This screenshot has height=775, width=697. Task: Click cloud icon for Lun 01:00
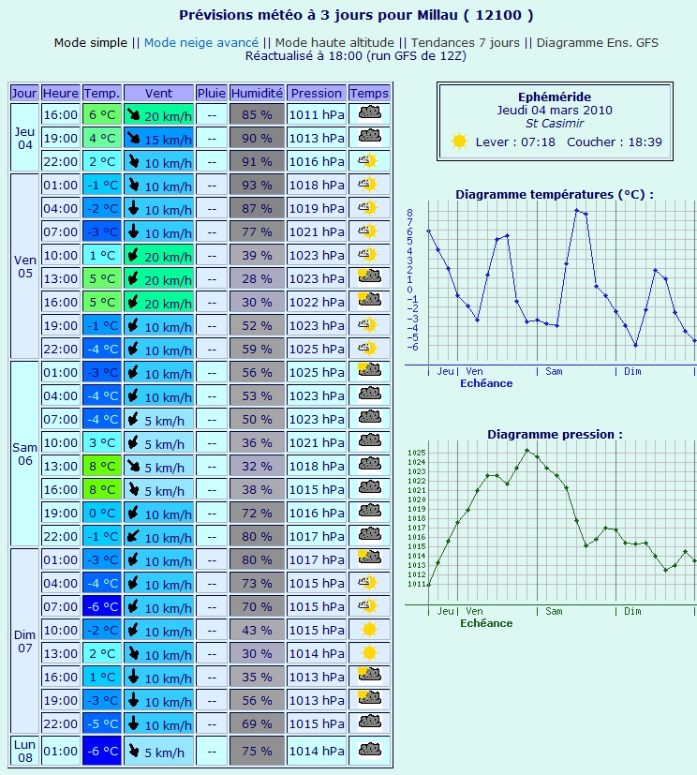tap(369, 750)
